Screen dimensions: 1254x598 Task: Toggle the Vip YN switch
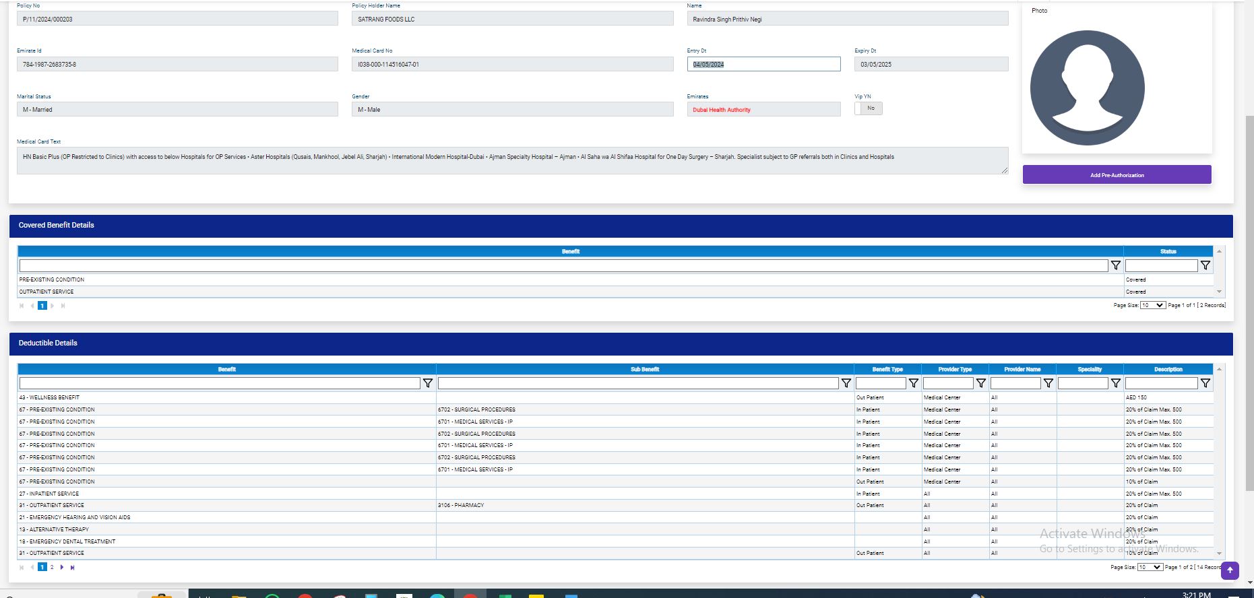coord(868,108)
